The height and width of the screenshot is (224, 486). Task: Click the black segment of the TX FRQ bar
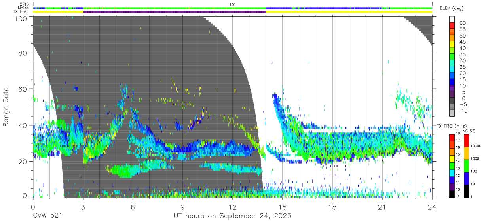(452, 194)
